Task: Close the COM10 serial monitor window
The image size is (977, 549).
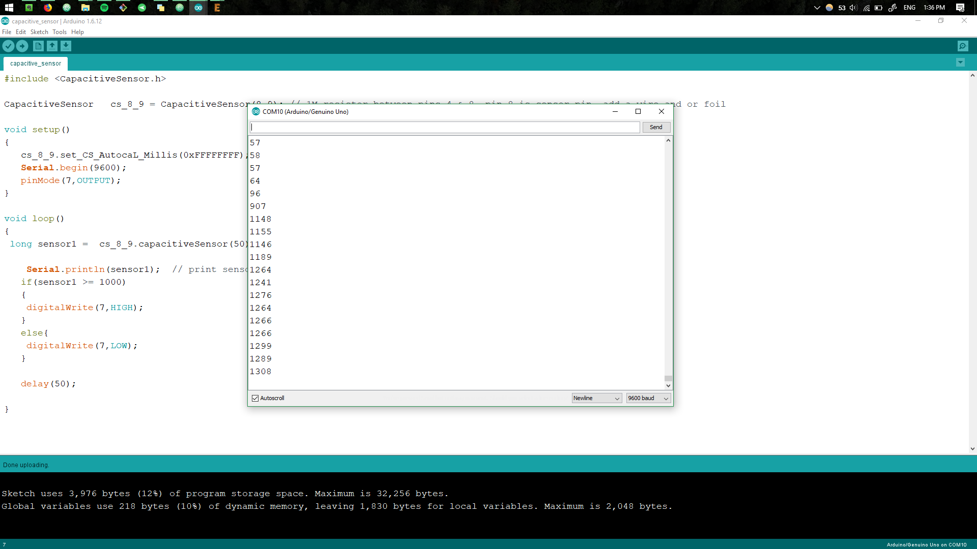Action: pos(662,111)
